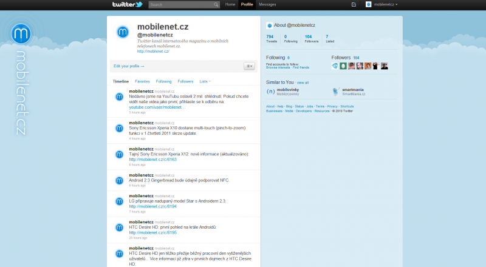Image resolution: width=486 pixels, height=267 pixels.
Task: Open the compose new tweet icon
Action: click(x=354, y=4)
